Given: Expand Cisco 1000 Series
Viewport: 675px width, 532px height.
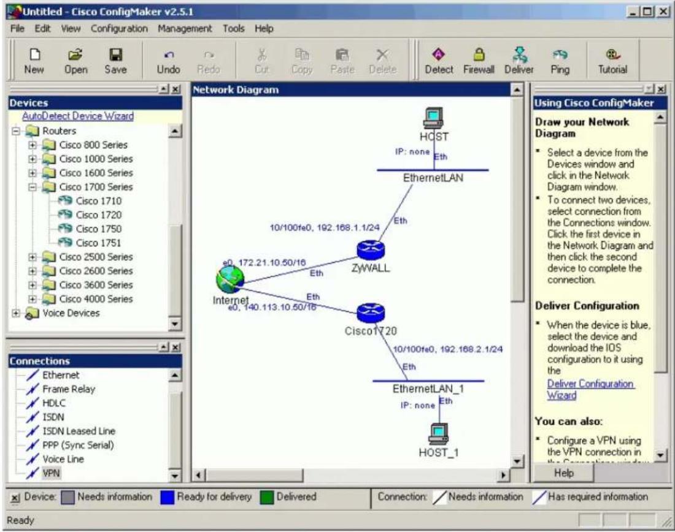Looking at the screenshot, I should (33, 159).
